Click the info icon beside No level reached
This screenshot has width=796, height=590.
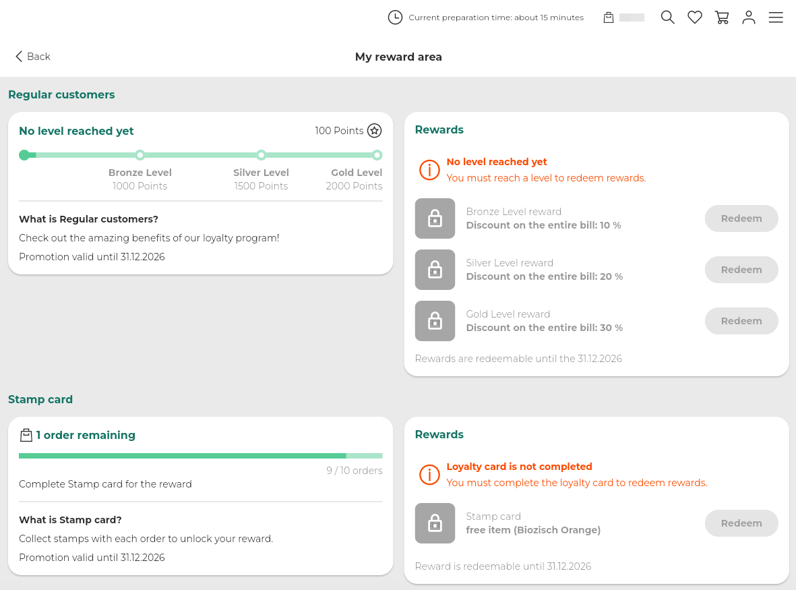point(429,170)
